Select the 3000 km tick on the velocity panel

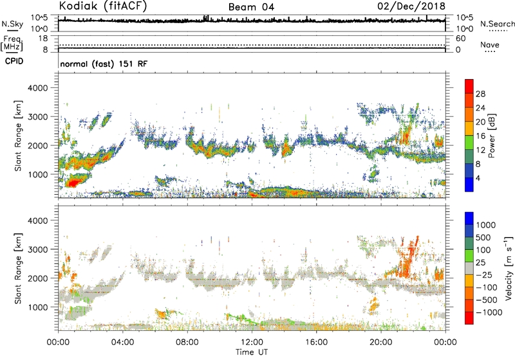point(39,249)
